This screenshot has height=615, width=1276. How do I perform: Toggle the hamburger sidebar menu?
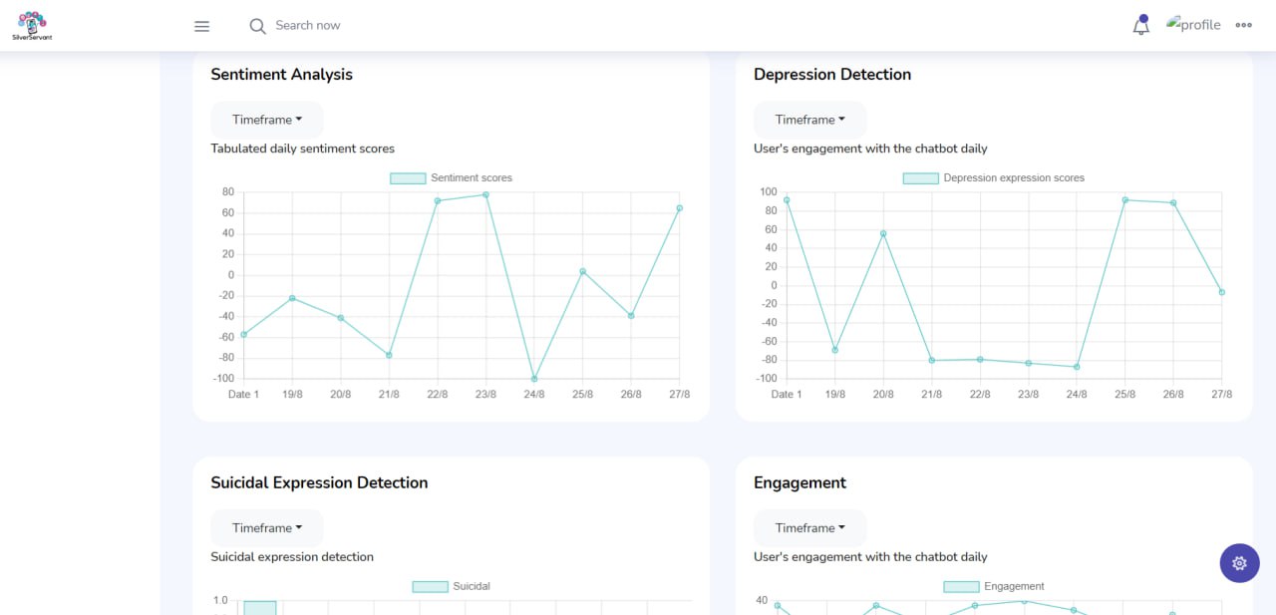click(x=201, y=26)
